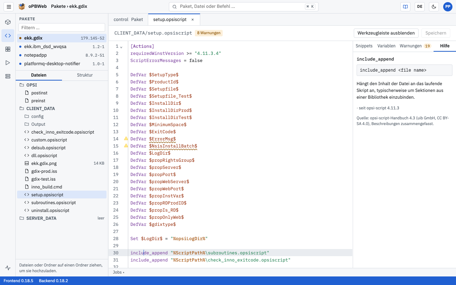Open the Struktur tab
The width and height of the screenshot is (456, 285).
coord(85,75)
